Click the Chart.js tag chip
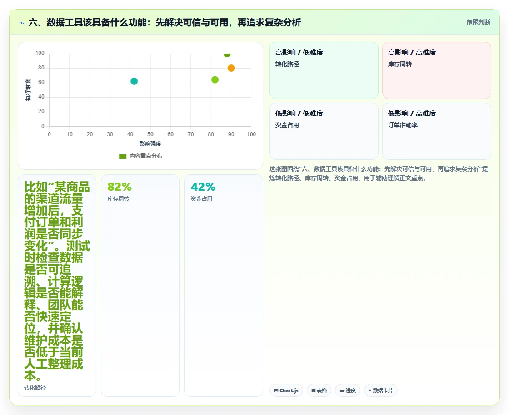Viewport: 509px width, 415px height. [x=286, y=390]
